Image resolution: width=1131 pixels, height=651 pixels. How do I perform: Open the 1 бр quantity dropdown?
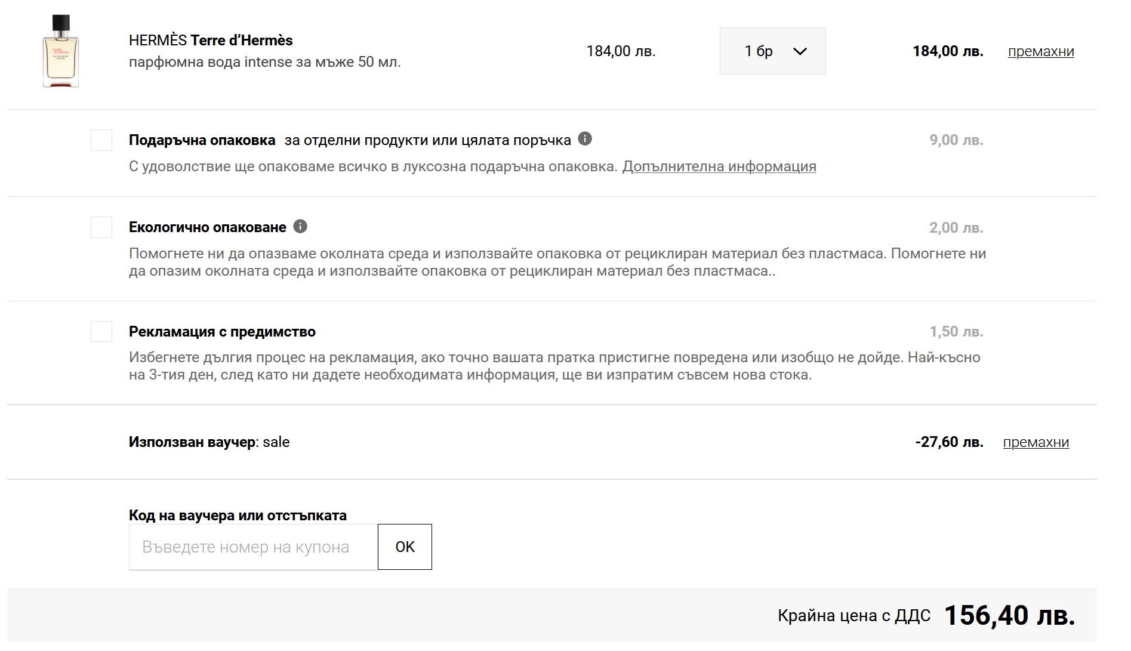[x=772, y=51]
